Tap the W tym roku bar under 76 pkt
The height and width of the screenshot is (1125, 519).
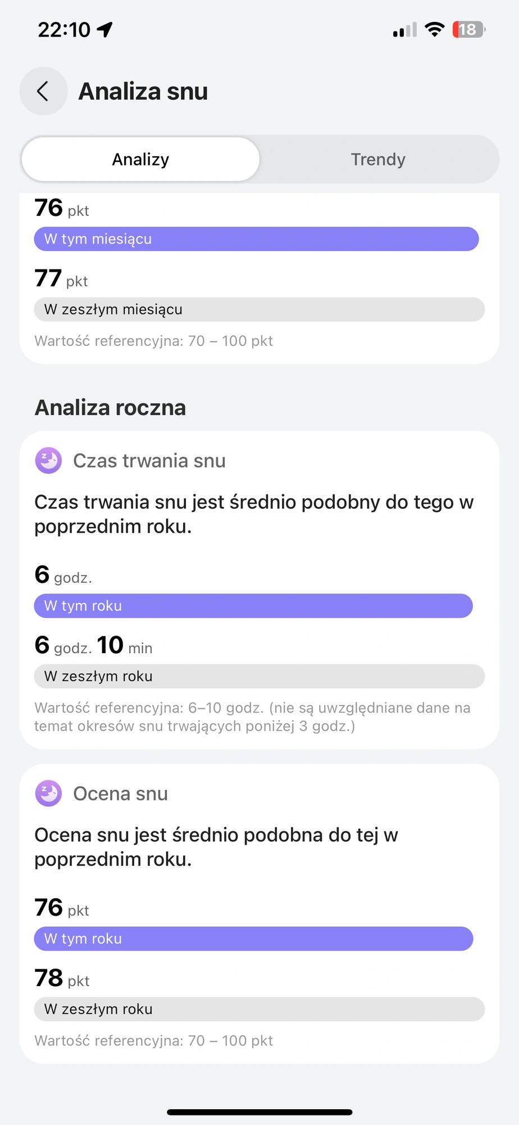pyautogui.click(x=253, y=939)
